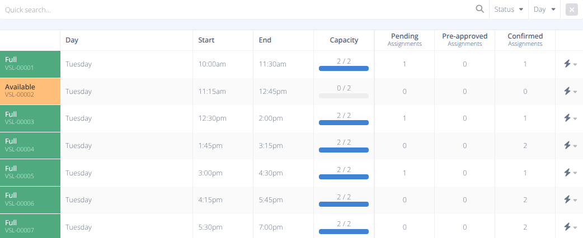Click capacity bar for 4:15pm slot

(x=344, y=204)
